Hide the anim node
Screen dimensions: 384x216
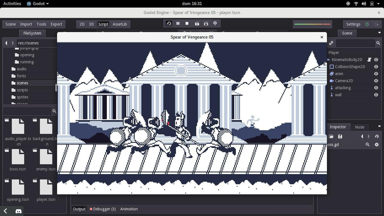click(376, 74)
